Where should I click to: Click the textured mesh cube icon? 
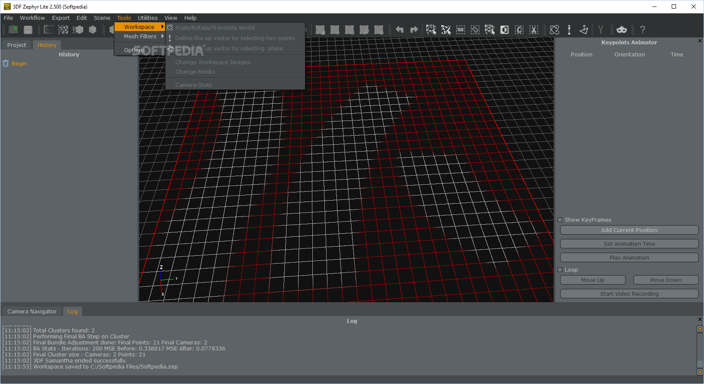tap(93, 30)
